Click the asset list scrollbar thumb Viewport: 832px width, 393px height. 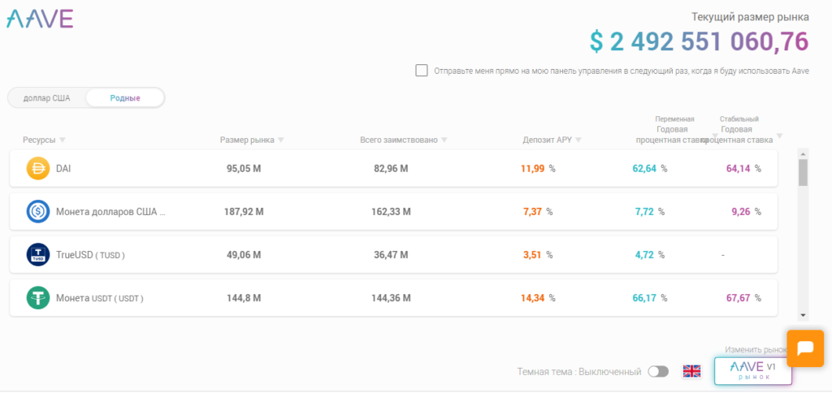click(x=803, y=172)
